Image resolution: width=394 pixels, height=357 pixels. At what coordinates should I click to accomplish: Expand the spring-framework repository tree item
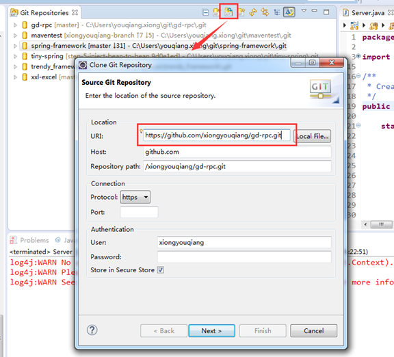[x=15, y=46]
